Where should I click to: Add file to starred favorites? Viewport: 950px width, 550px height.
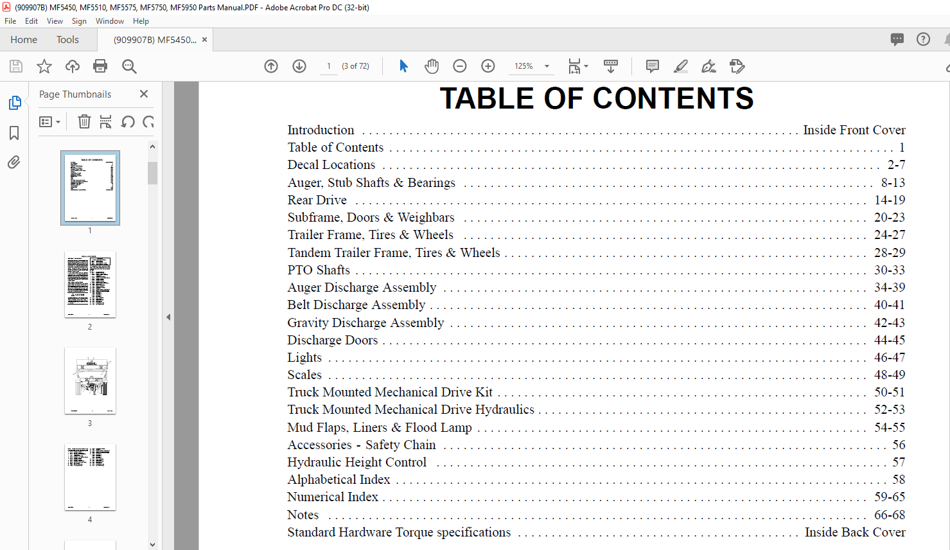pyautogui.click(x=44, y=66)
